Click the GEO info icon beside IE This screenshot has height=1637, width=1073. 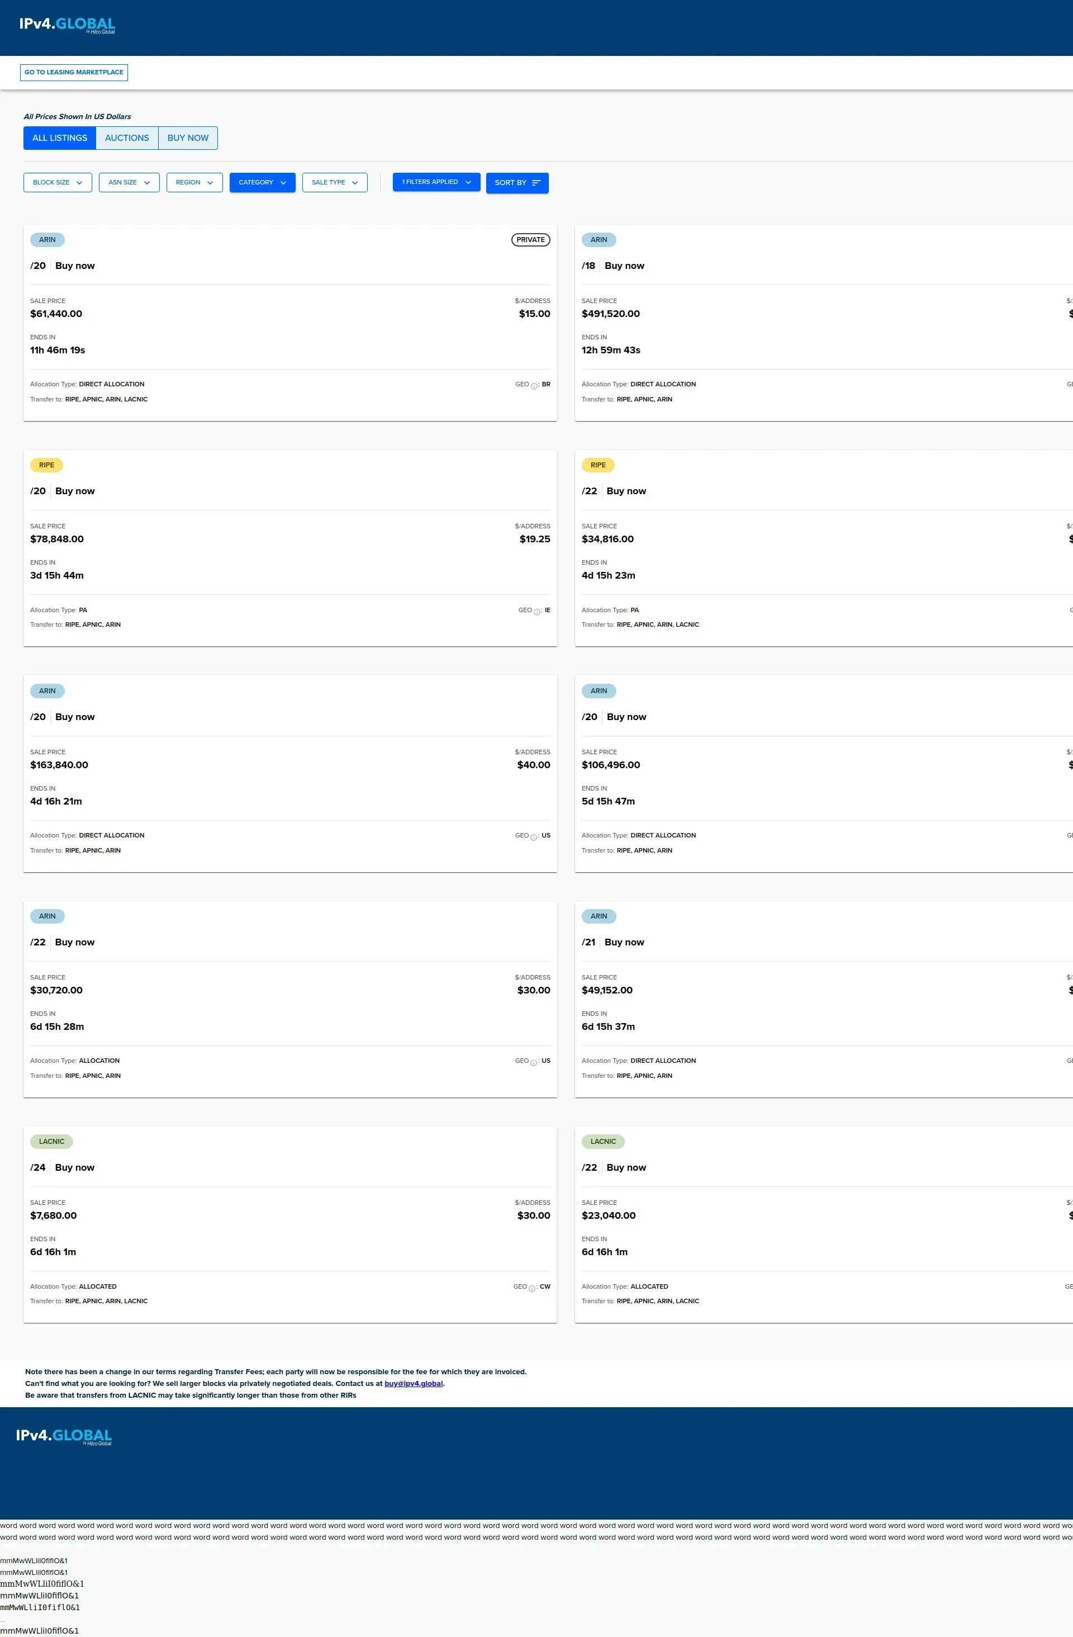(x=537, y=612)
